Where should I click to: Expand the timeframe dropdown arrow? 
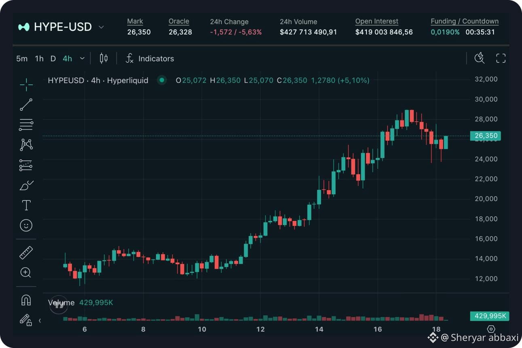click(x=82, y=59)
